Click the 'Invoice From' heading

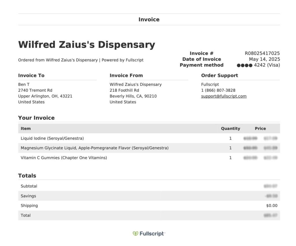pos(126,75)
